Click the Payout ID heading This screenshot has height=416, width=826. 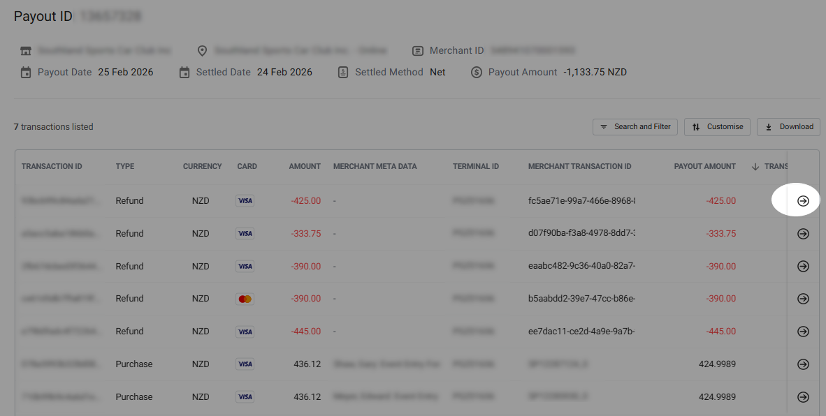(x=43, y=16)
